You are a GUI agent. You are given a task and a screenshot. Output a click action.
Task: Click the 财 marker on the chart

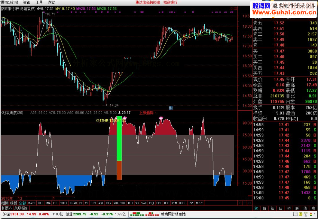171,108
